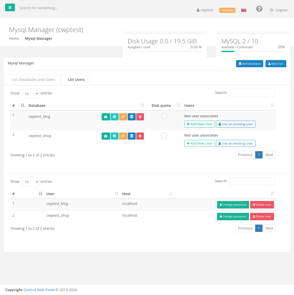Open the US flag language selector
Viewport: 294px width, 295px height.
point(244,10)
